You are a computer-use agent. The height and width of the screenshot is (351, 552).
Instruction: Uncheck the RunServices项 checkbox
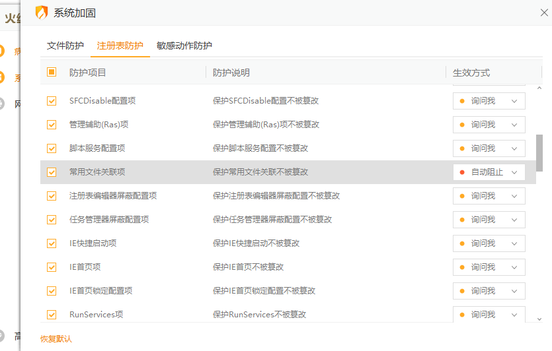tap(52, 315)
